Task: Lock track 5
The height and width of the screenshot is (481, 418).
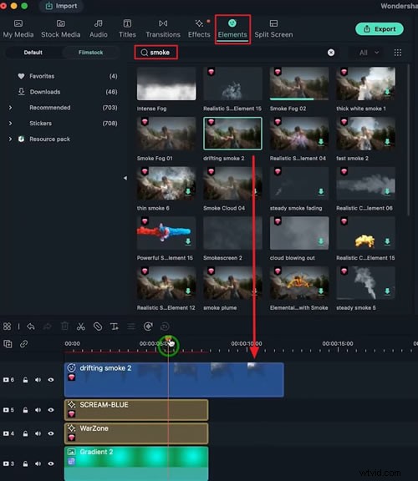Action: 25,410
